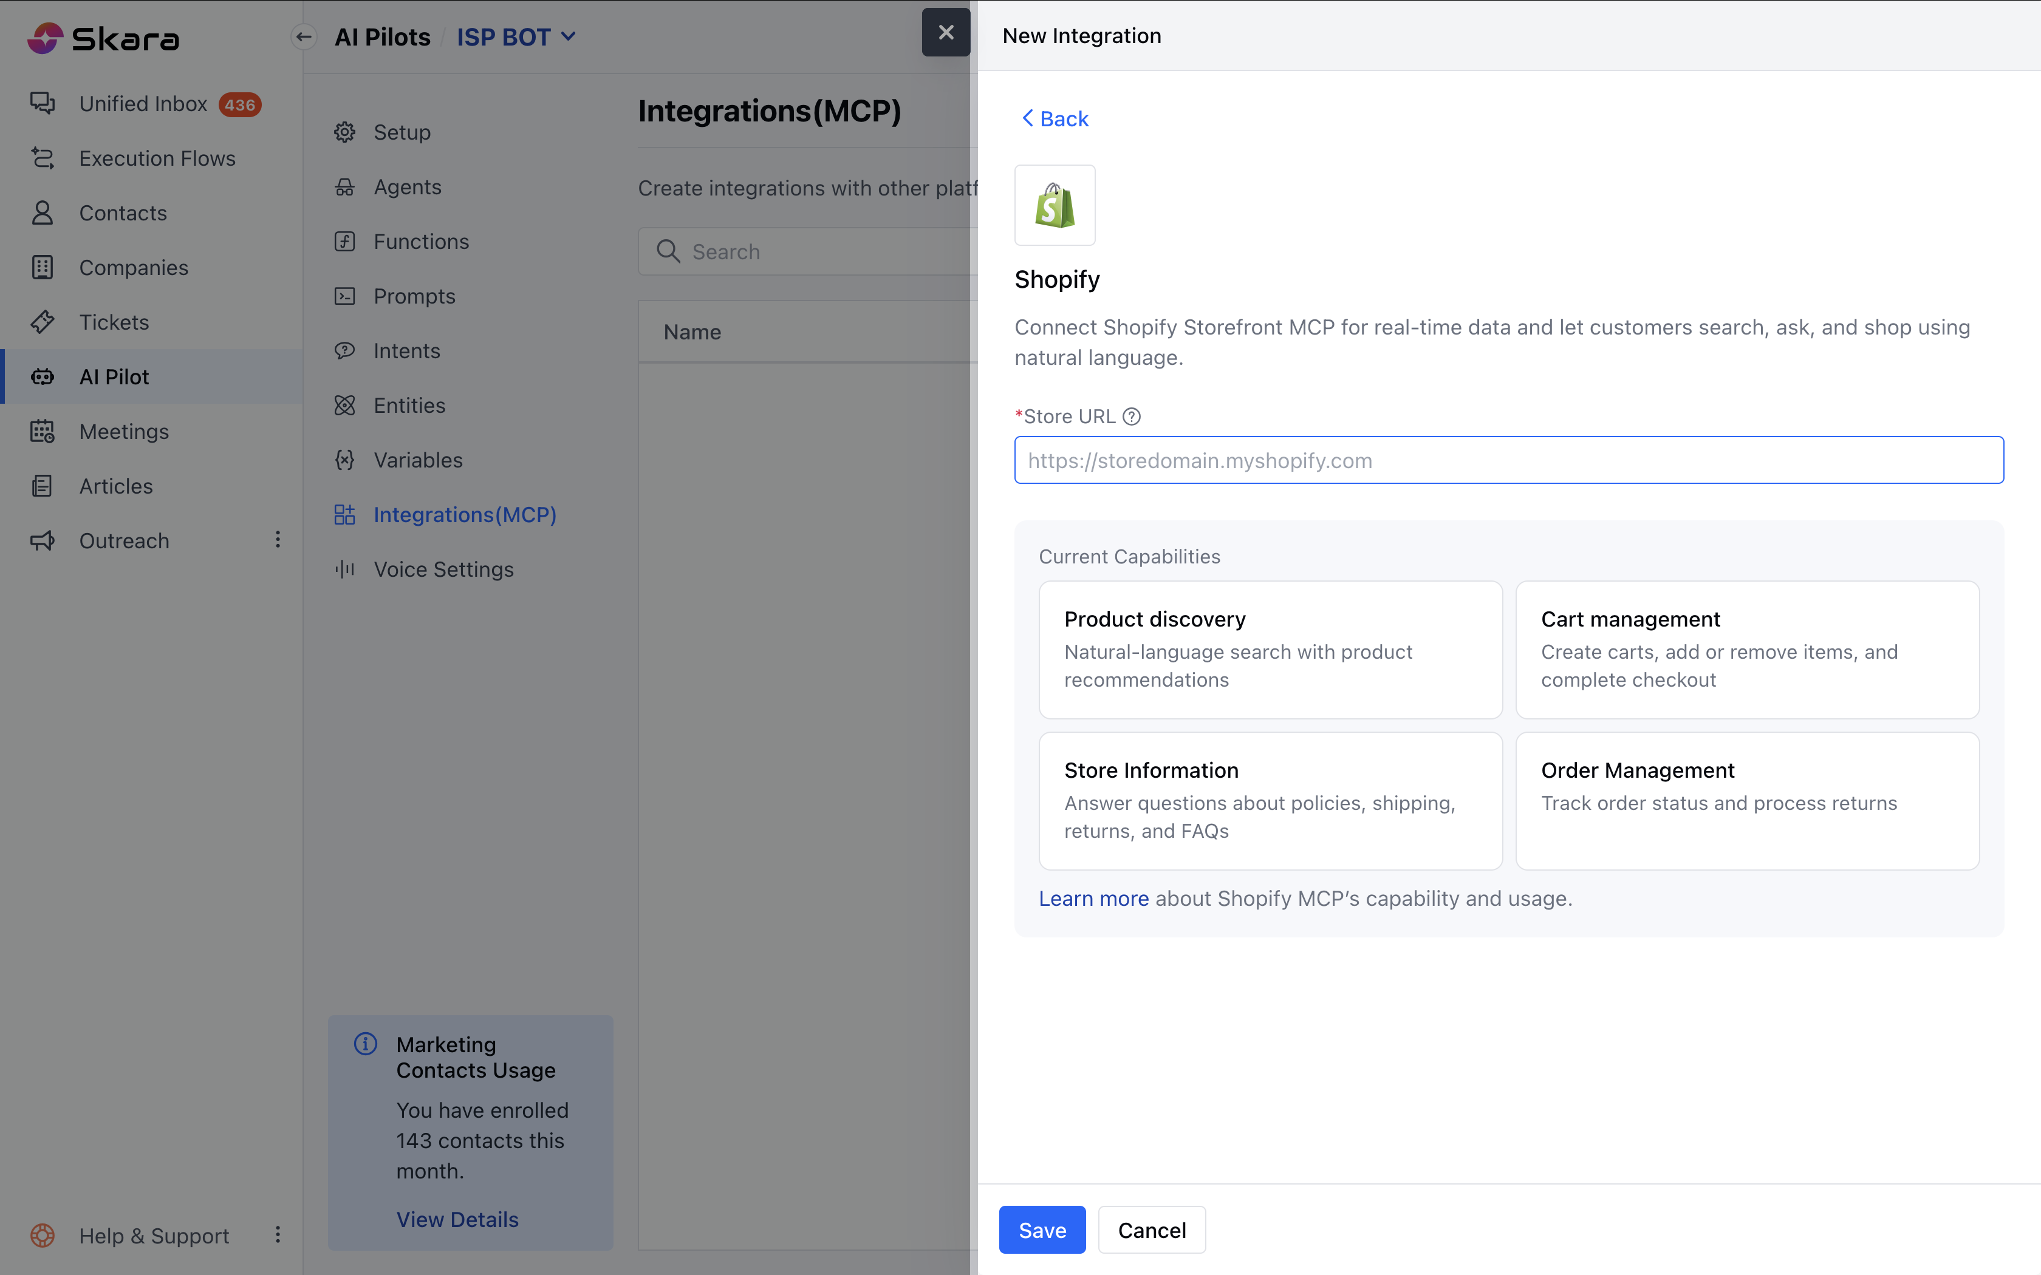Click the Marketing Contacts Usage info icon
This screenshot has width=2041, height=1275.
365,1044
